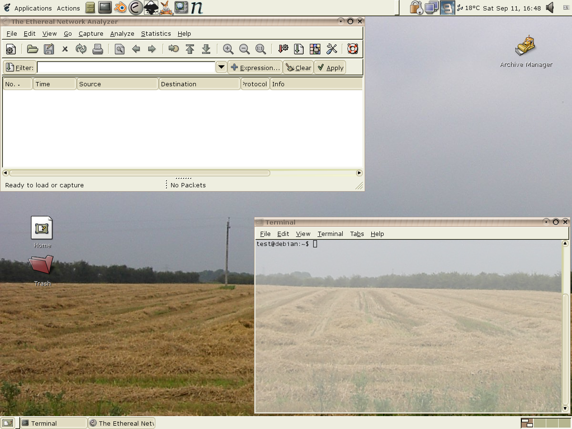Jump to first packet with the up-arrow icon
Image resolution: width=572 pixels, height=429 pixels.
pos(190,49)
